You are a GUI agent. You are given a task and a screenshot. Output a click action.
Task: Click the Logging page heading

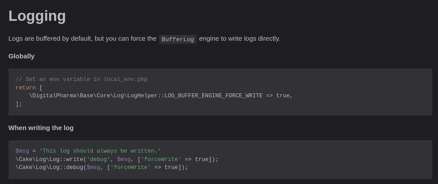(x=37, y=16)
